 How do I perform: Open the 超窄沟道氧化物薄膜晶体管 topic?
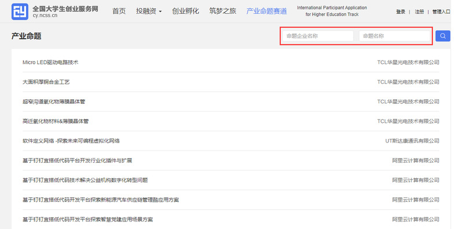tap(54, 102)
